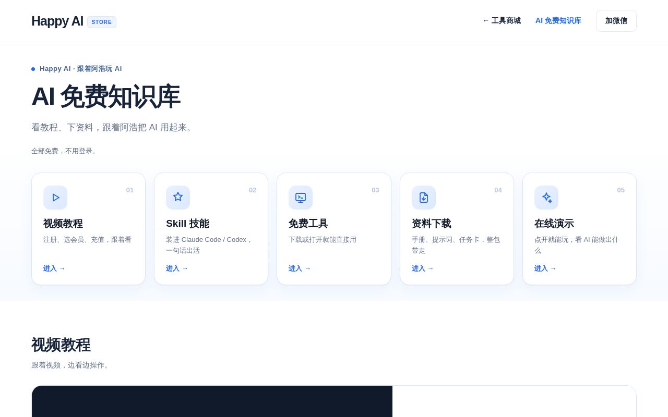Click card number 05
The image size is (668, 417).
[x=621, y=190]
